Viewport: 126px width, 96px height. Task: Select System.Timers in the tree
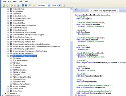pyautogui.click(x=18, y=89)
